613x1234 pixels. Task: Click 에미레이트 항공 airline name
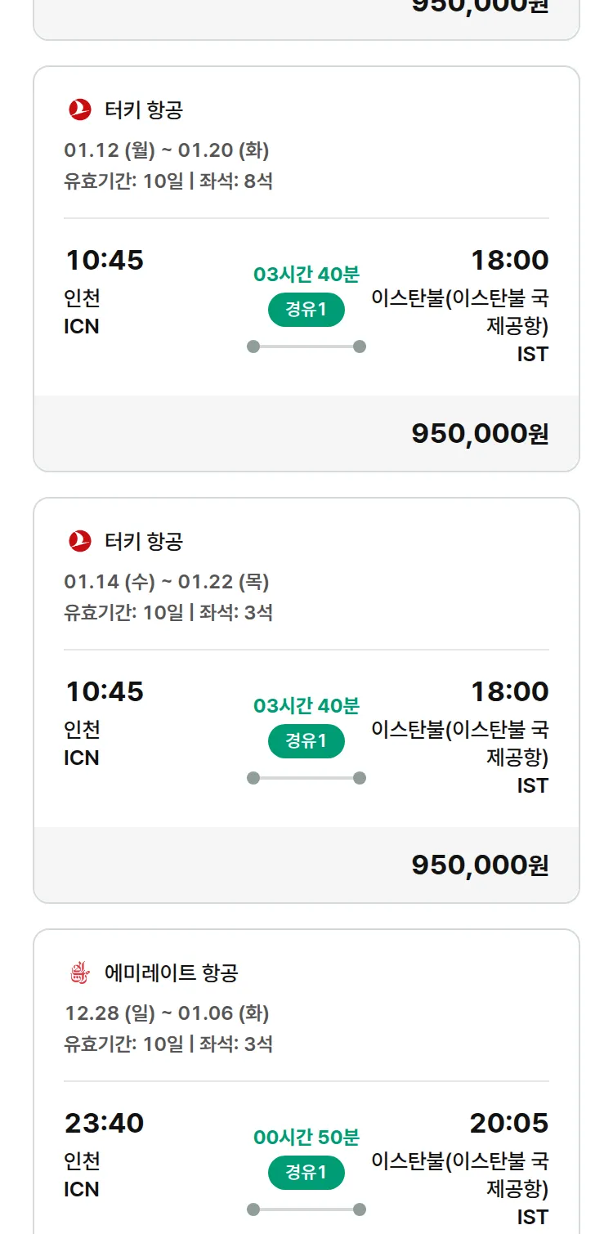(x=171, y=972)
